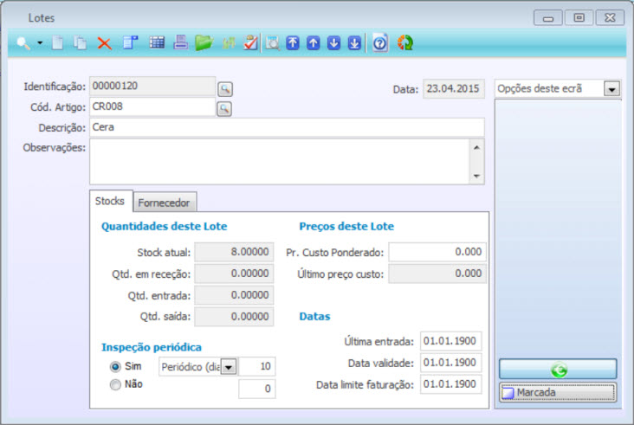Click the Stock atual value 8.00000
The height and width of the screenshot is (425, 634).
point(234,252)
